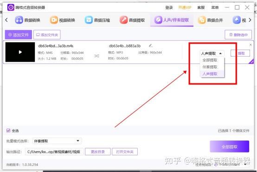Click the output filename db63e4b...b883a3b

(x=125, y=46)
